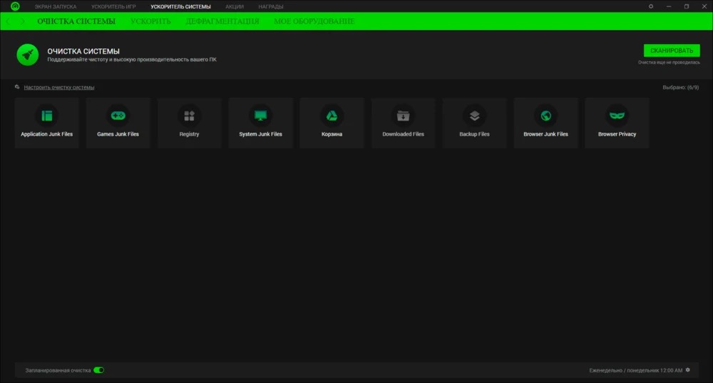The width and height of the screenshot is (713, 383).
Task: Open the Ускоритель игр tab
Action: coord(113,7)
